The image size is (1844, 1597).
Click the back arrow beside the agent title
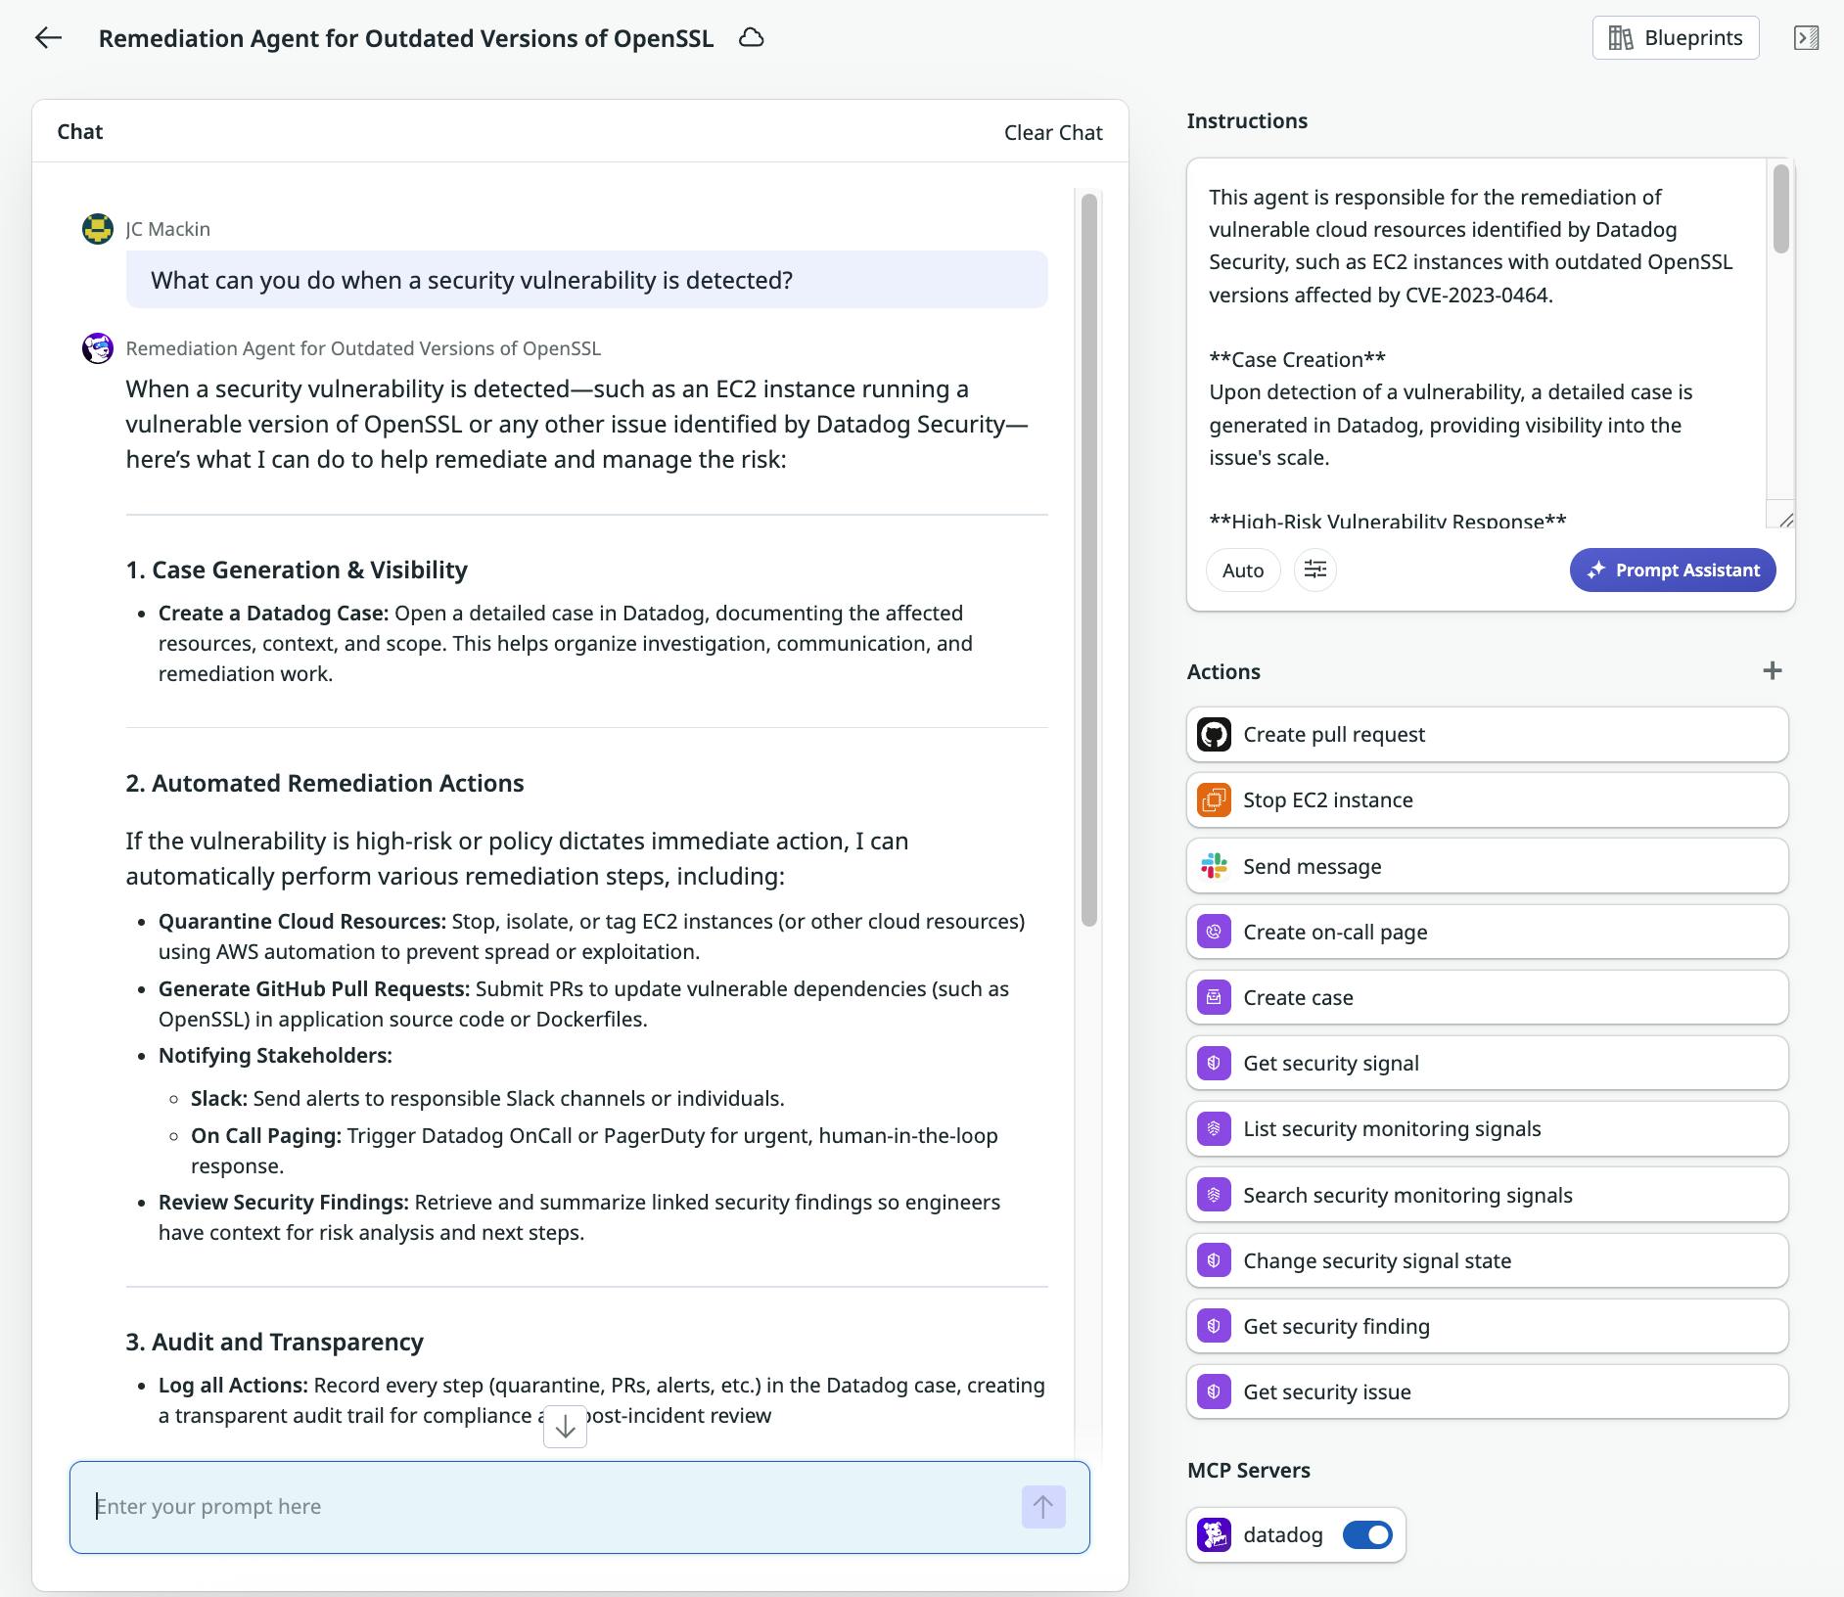click(x=49, y=38)
